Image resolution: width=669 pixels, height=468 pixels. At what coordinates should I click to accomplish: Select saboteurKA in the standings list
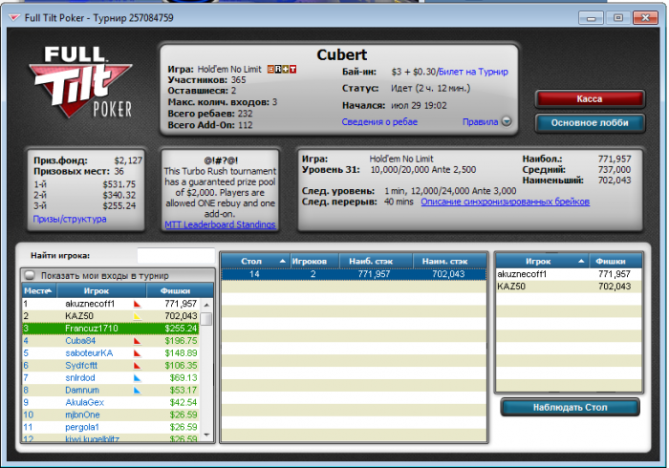111,353
